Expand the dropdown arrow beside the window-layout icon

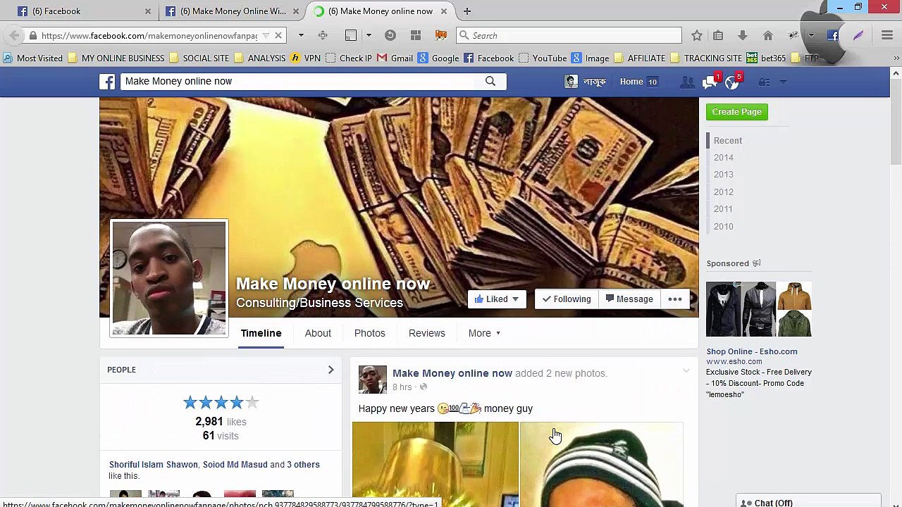(x=368, y=35)
